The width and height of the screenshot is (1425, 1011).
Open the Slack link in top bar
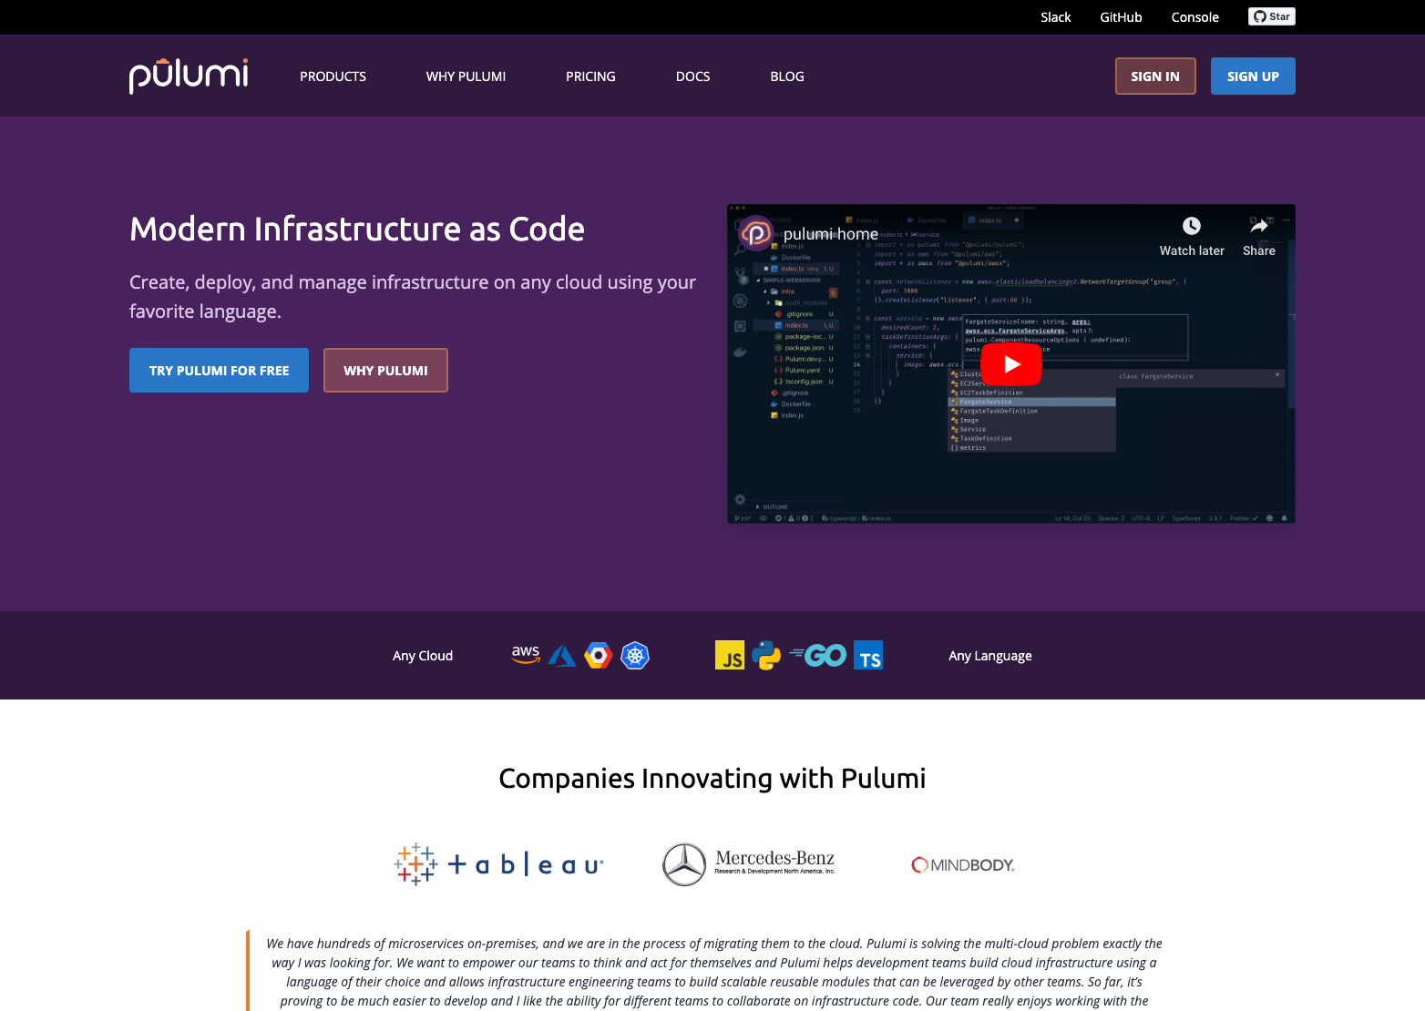click(x=1056, y=17)
